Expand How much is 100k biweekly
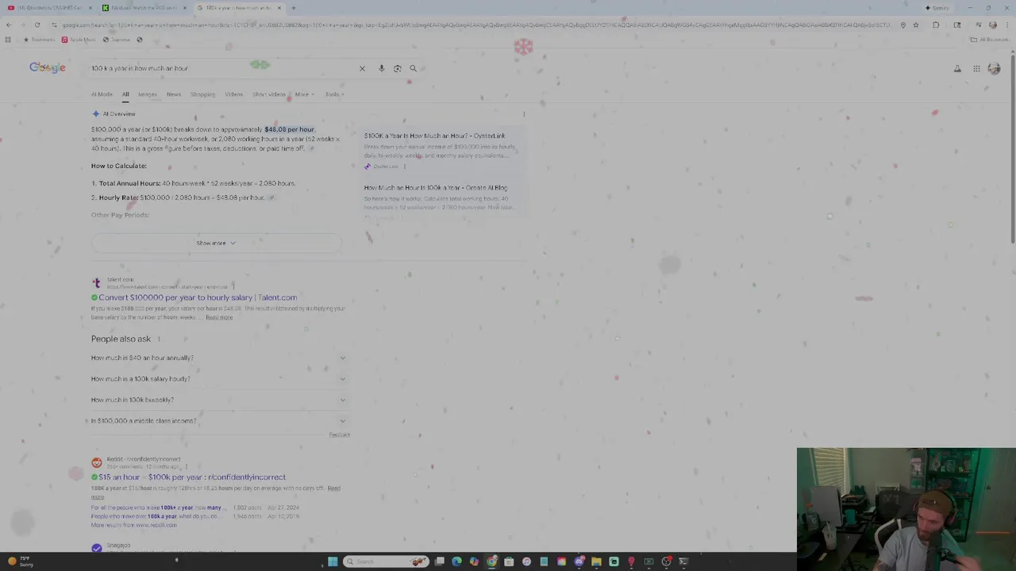 click(218, 400)
